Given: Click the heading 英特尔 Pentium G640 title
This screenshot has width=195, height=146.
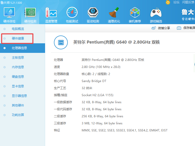Looking at the screenshot, I should point(116,42).
